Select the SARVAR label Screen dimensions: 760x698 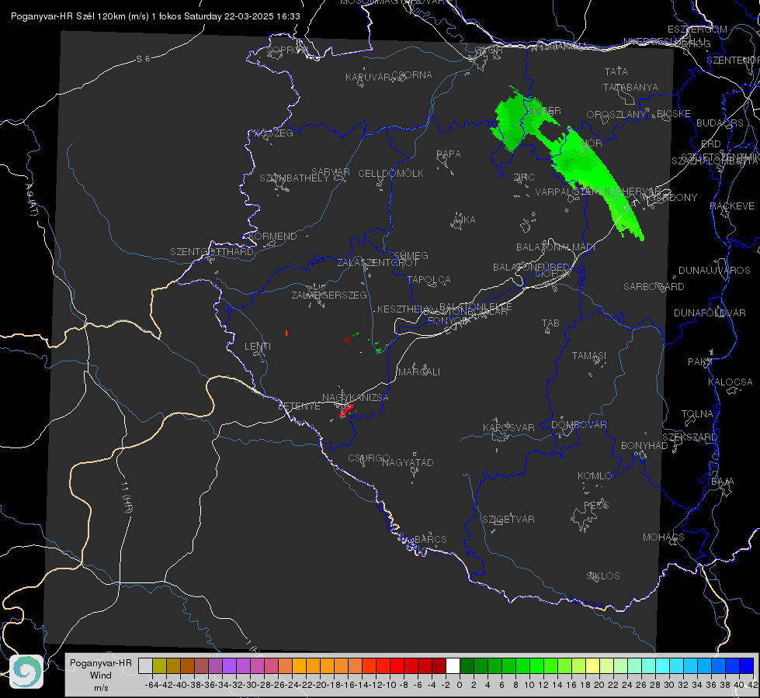point(331,172)
